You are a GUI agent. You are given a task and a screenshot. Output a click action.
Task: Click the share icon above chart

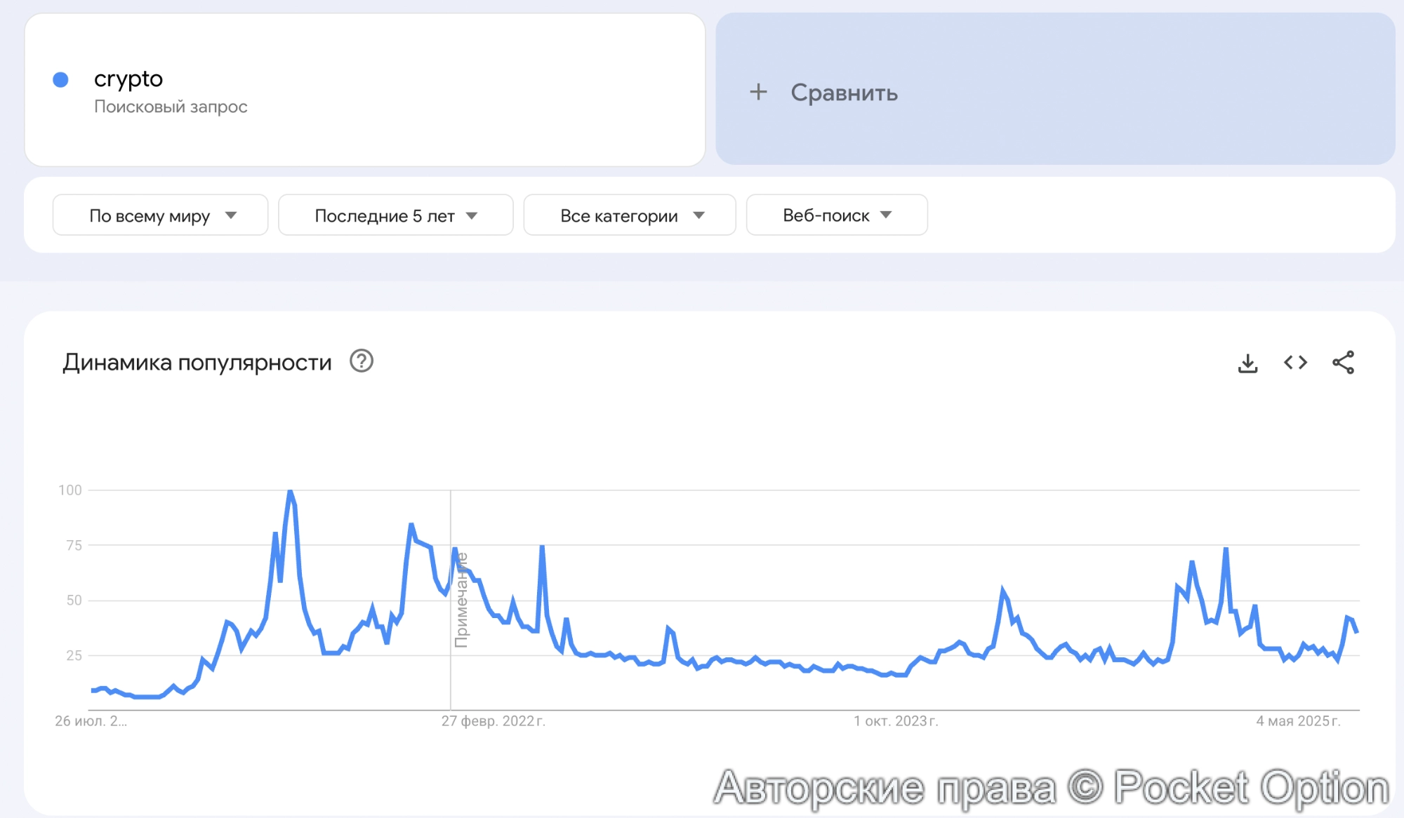coord(1343,363)
